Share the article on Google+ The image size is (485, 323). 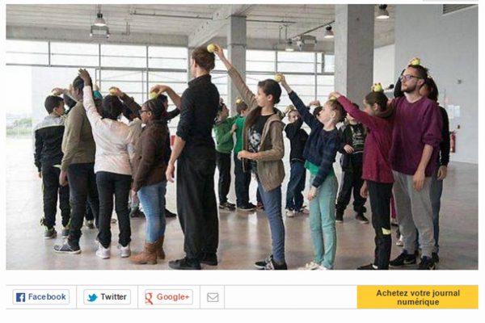(169, 297)
